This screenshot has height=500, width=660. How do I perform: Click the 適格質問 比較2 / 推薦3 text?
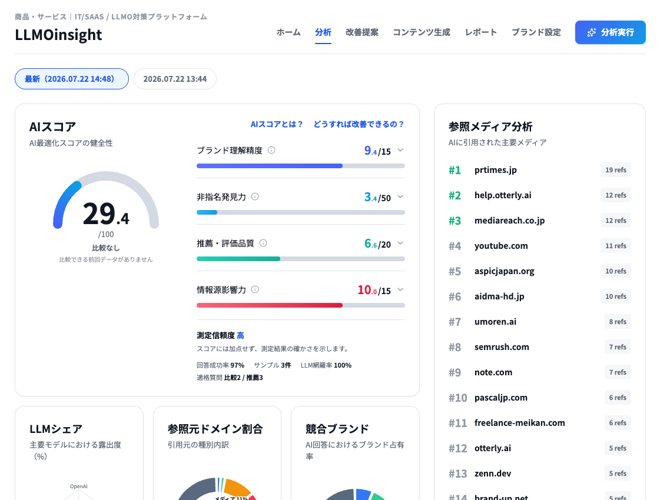point(230,378)
